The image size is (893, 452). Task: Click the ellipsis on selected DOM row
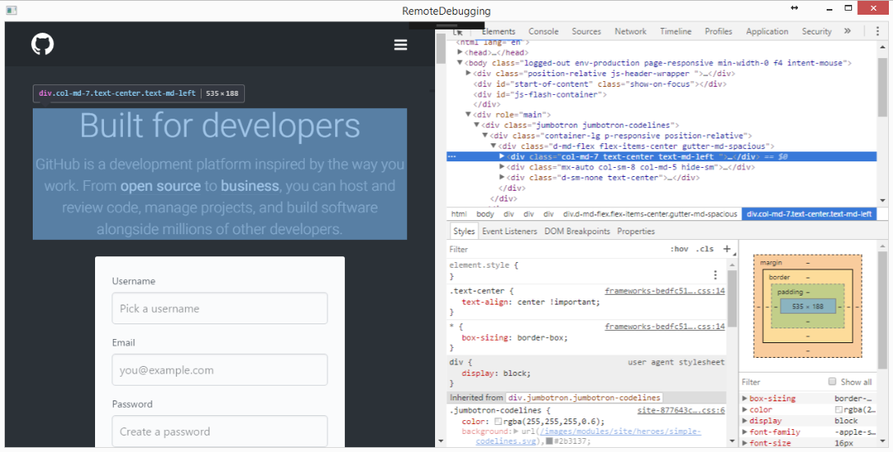pyautogui.click(x=452, y=156)
